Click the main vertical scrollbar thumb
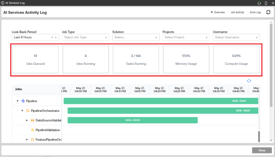The image size is (275, 157). click(271, 65)
